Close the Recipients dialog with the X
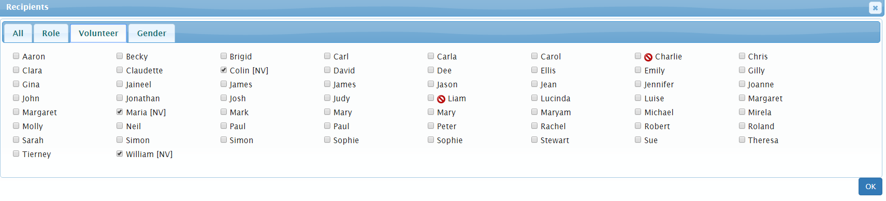The height and width of the screenshot is (201, 886). [x=875, y=8]
